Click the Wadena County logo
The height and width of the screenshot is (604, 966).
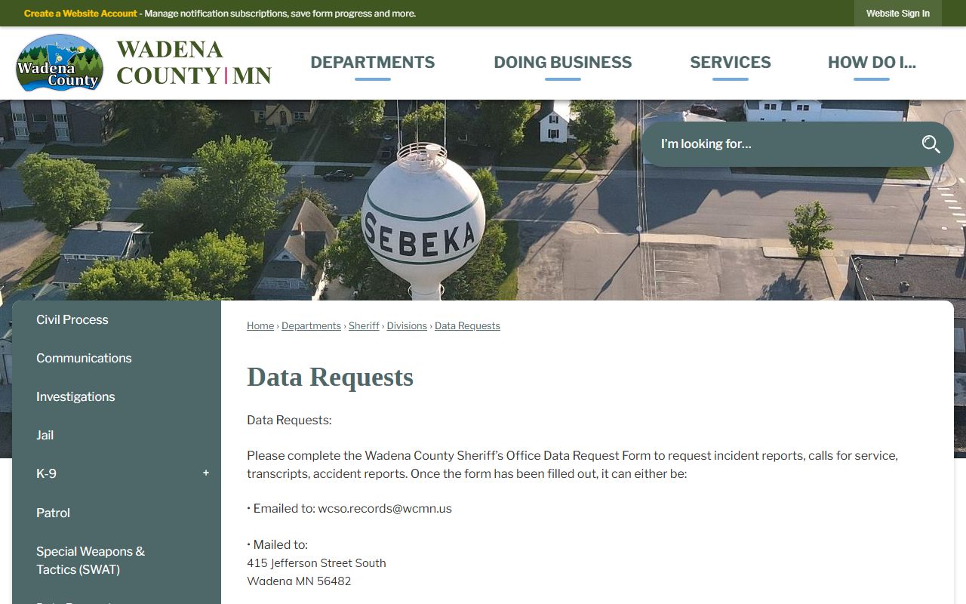60,63
